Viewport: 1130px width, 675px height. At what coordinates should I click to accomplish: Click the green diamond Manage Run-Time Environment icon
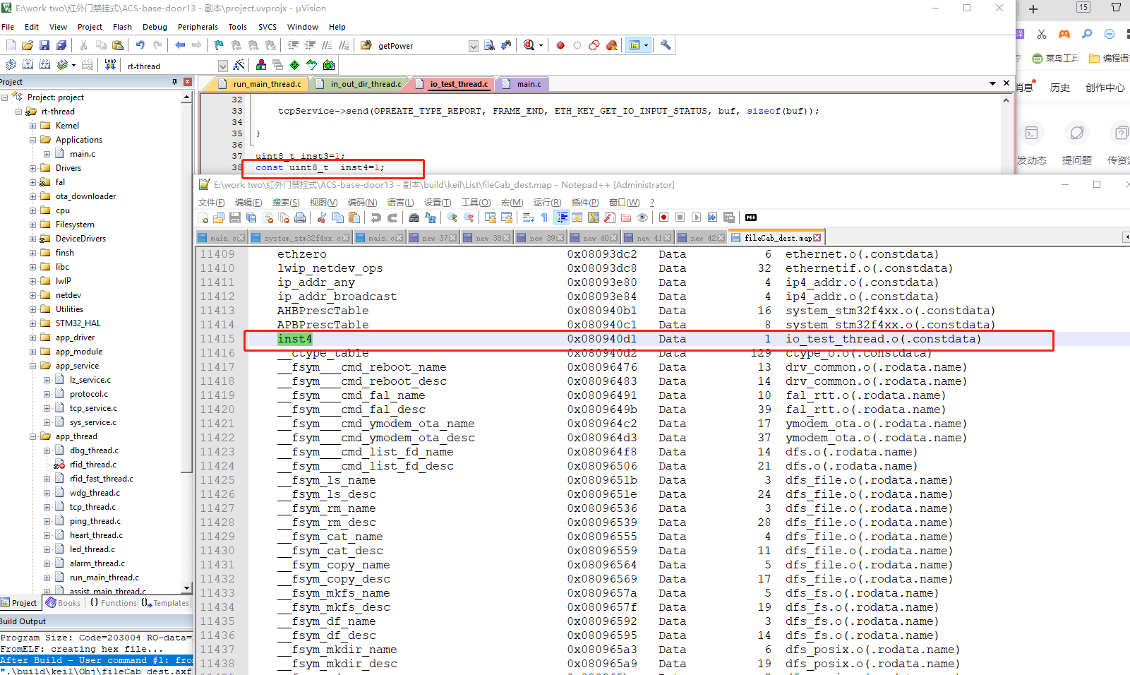click(294, 65)
